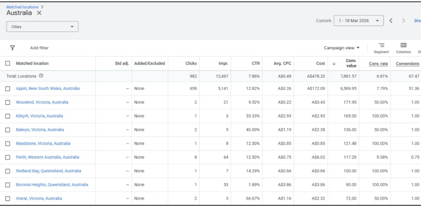Screen dimensions: 421x206
Task: Sort by the CTR column header
Action: point(256,64)
